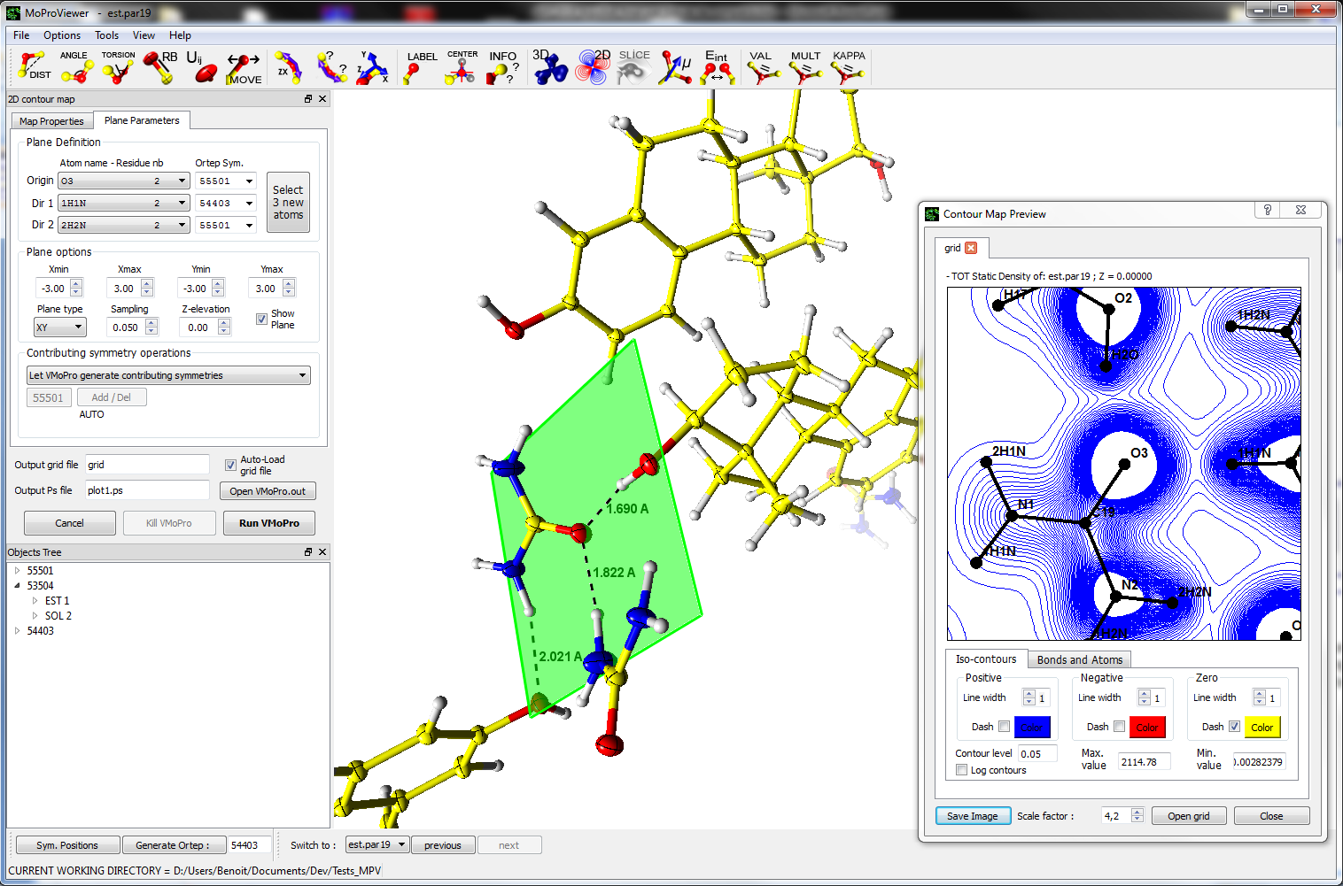Screen dimensions: 1343x886
Task: Click the KAPPA parameter icon
Action: pyautogui.click(x=848, y=67)
